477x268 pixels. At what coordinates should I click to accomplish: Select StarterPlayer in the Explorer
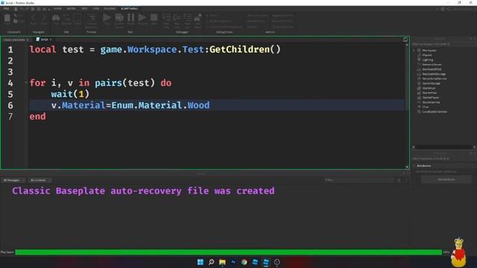[431, 98]
